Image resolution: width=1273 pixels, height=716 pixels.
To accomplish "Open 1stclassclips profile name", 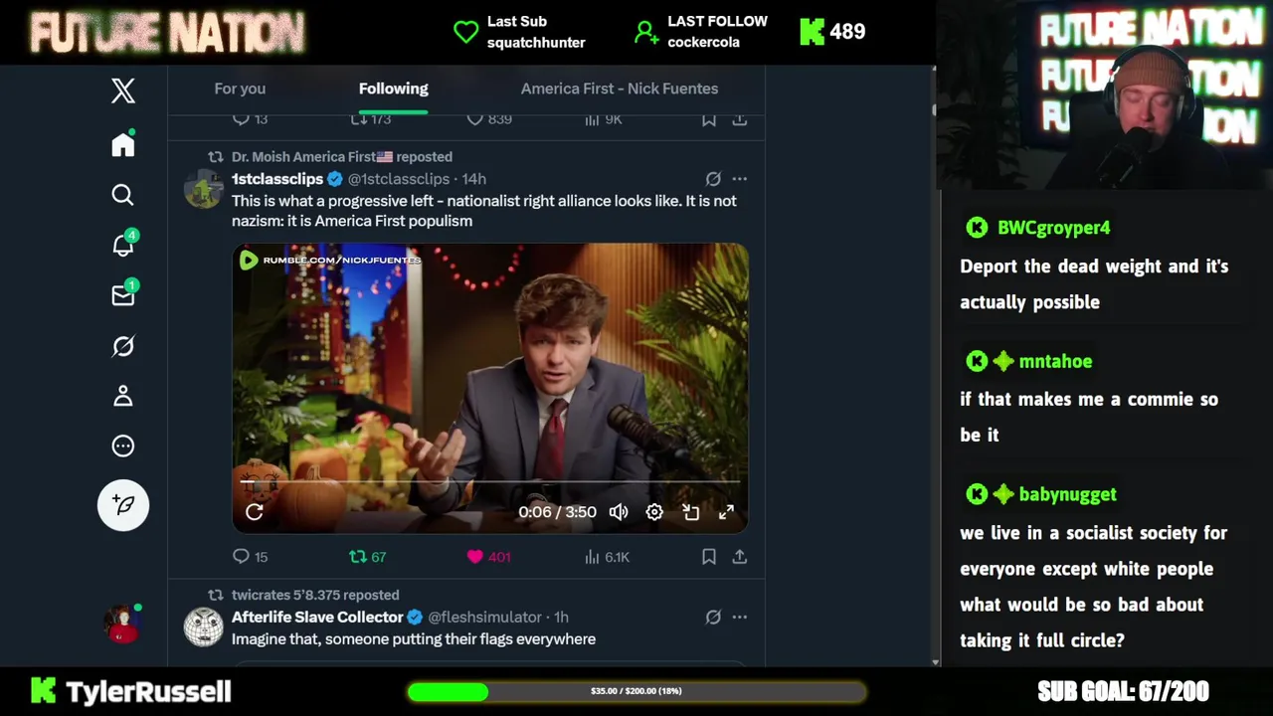I will tap(277, 179).
